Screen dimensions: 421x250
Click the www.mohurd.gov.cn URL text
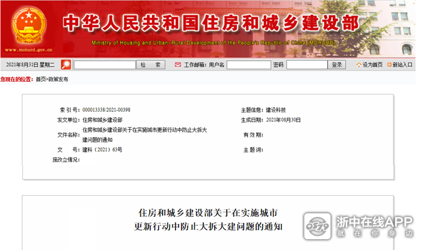[28, 50]
